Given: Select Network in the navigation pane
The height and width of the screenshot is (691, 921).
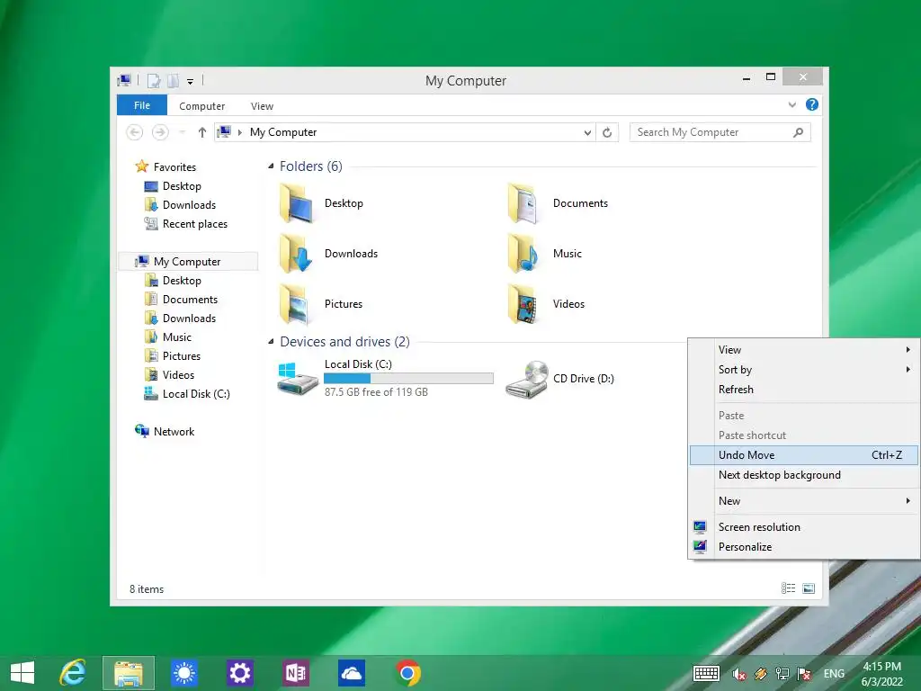Looking at the screenshot, I should (x=174, y=431).
